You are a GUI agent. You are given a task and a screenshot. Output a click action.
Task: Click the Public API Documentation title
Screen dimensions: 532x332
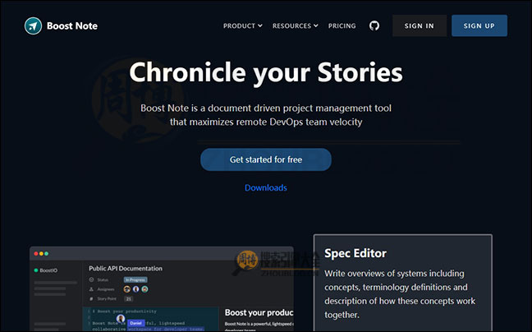[x=126, y=268]
